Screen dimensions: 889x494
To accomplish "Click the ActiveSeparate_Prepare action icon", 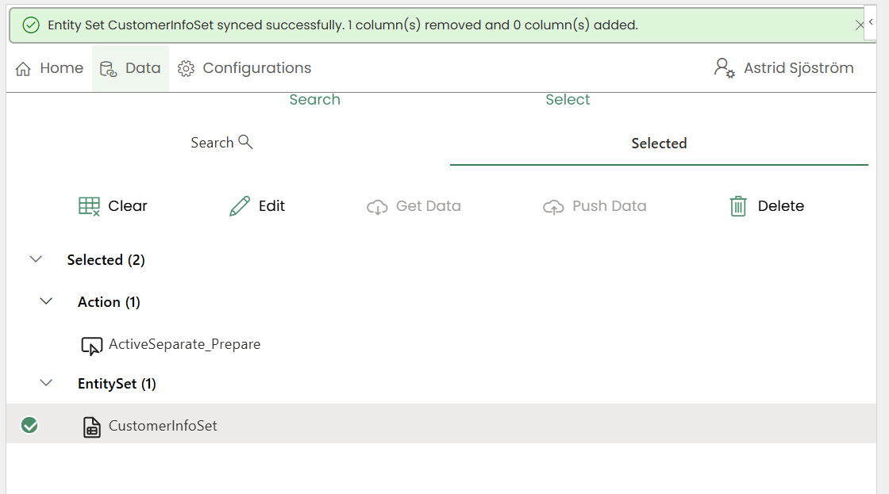I will [x=92, y=346].
